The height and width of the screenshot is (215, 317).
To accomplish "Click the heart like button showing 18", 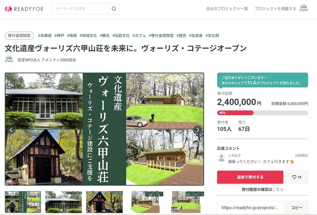I will [297, 177].
